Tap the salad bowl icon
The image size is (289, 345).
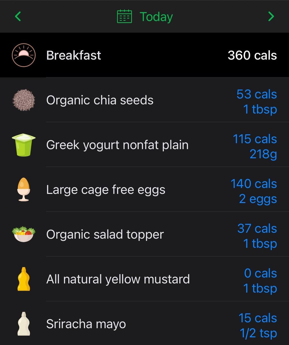coord(24,234)
